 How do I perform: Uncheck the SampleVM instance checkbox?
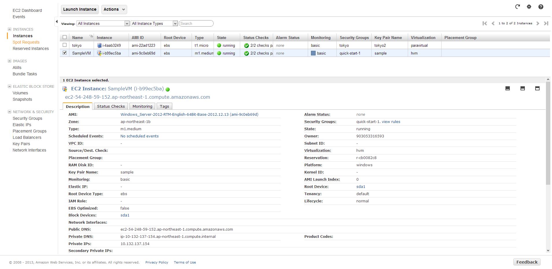coord(65,53)
